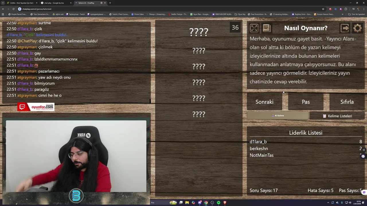Bookmark page with the star icon

tap(323, 9)
